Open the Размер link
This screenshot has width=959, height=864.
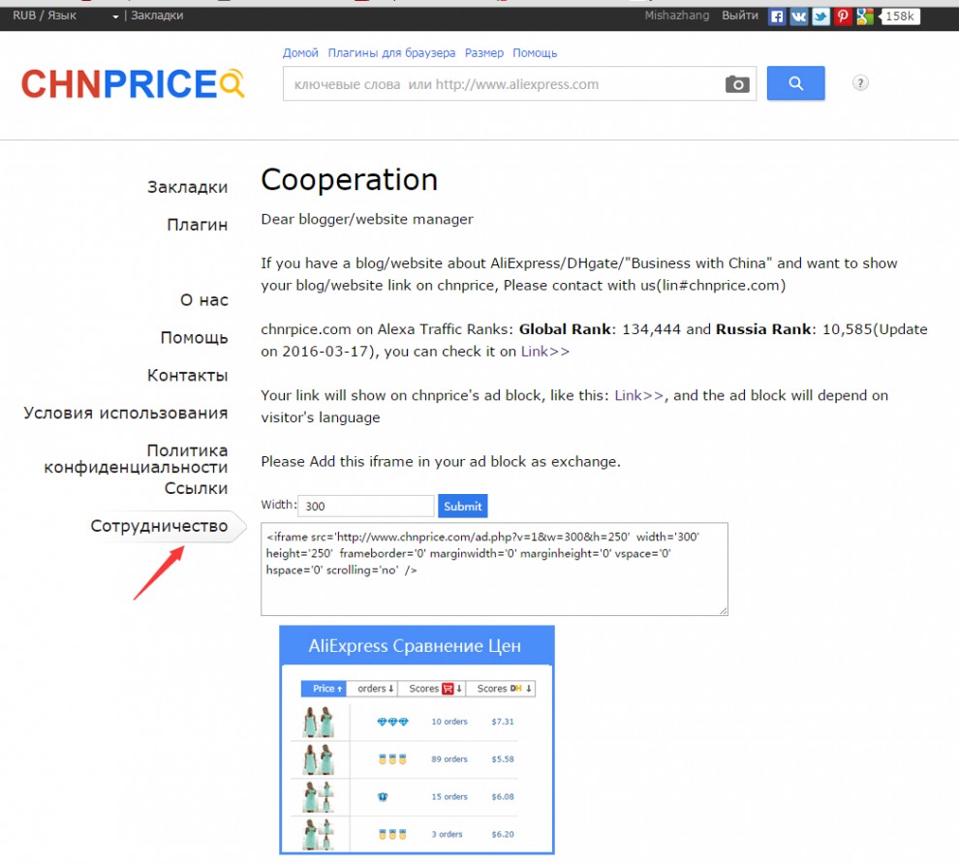[x=483, y=53]
